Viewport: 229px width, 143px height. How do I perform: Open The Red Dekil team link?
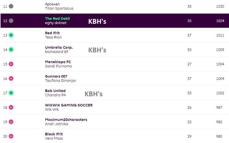click(58, 18)
